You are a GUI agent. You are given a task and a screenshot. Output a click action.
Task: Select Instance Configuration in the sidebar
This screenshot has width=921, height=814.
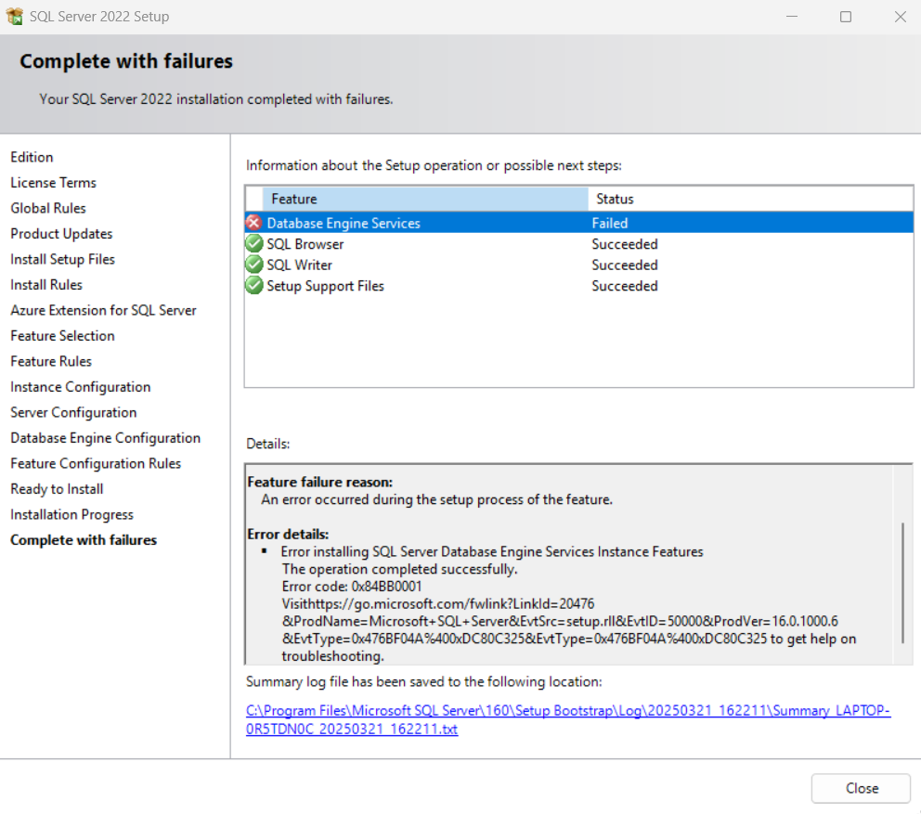click(x=80, y=386)
